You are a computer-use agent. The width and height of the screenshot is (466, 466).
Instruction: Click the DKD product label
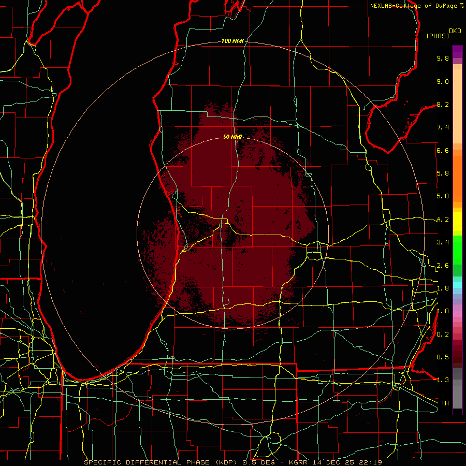(x=455, y=31)
